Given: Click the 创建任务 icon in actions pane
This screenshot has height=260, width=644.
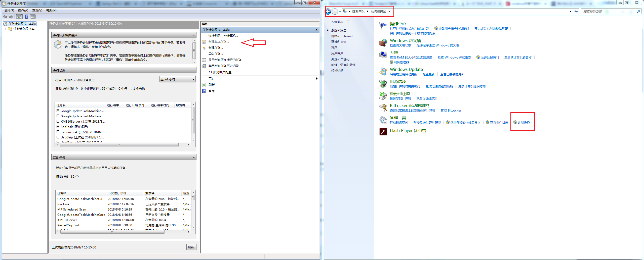Looking at the screenshot, I should click(204, 48).
